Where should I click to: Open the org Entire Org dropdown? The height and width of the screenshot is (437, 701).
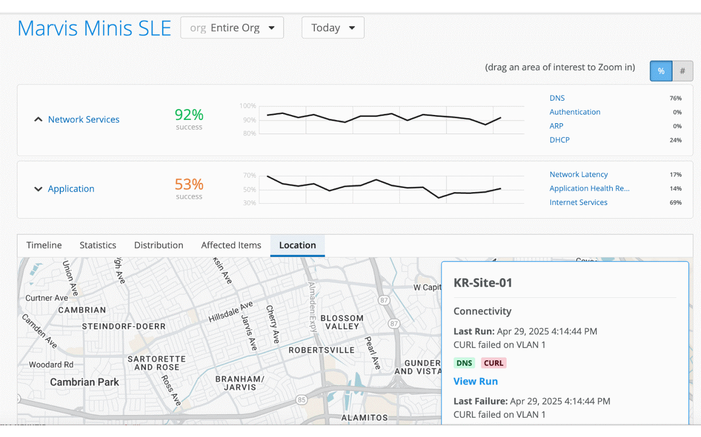(x=232, y=28)
